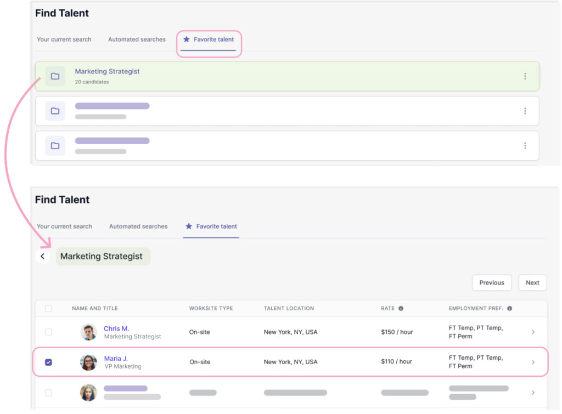Click the Marketing Strategist folder icon
Viewport: 562px width, 414px height.
[x=55, y=76]
